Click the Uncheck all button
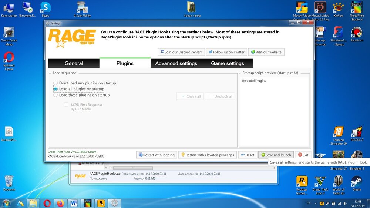 (220, 96)
